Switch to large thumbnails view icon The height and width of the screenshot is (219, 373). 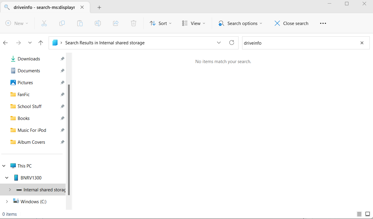click(x=367, y=214)
